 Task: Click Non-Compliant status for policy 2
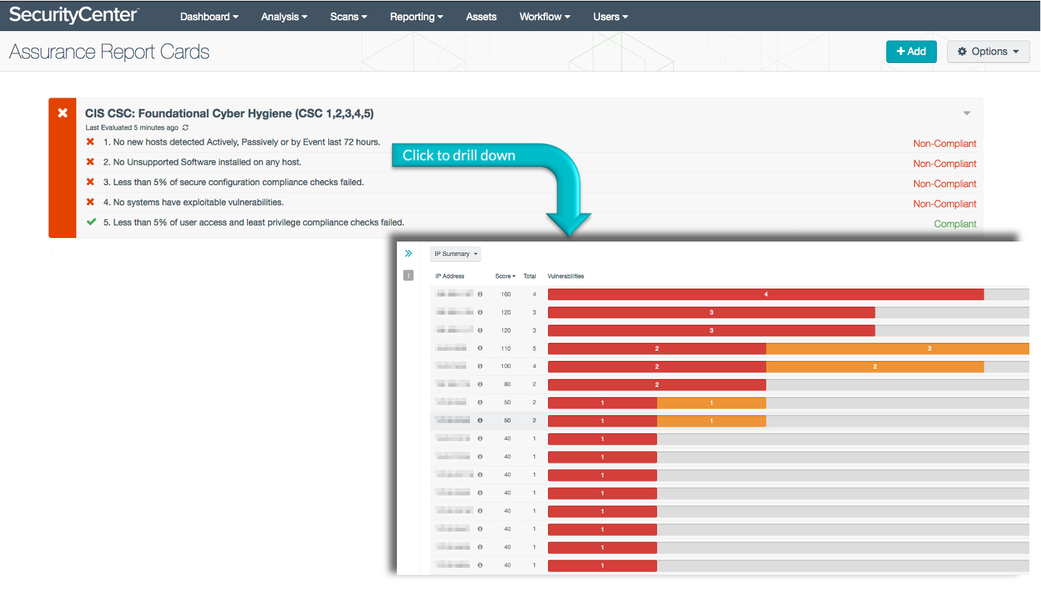pyautogui.click(x=945, y=163)
